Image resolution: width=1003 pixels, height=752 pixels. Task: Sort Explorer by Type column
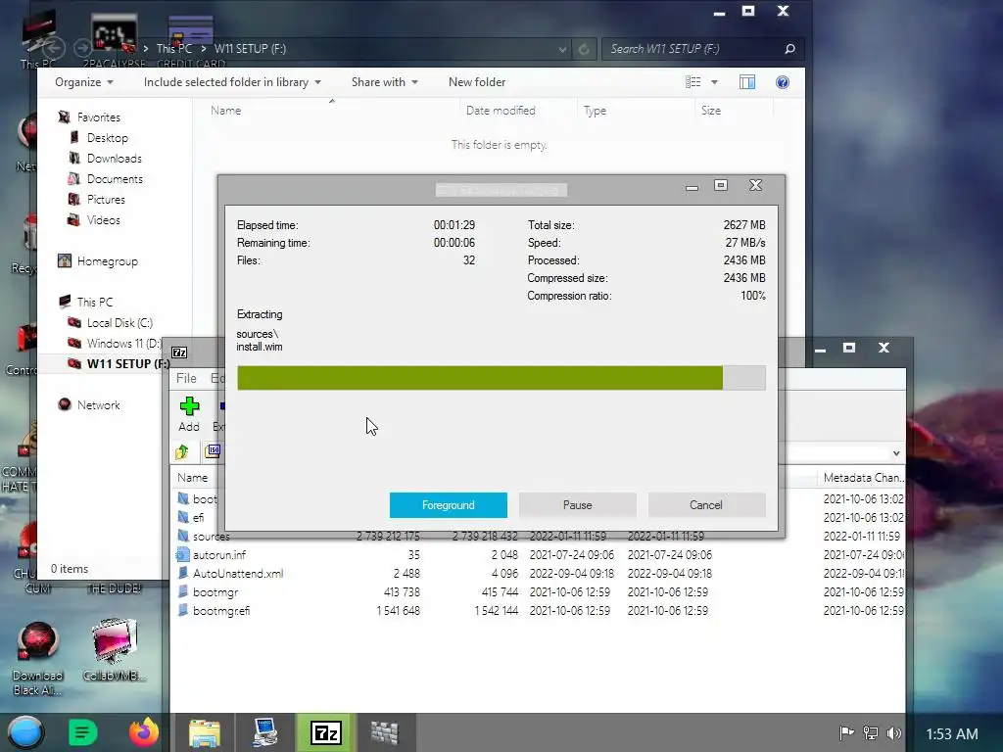point(595,110)
